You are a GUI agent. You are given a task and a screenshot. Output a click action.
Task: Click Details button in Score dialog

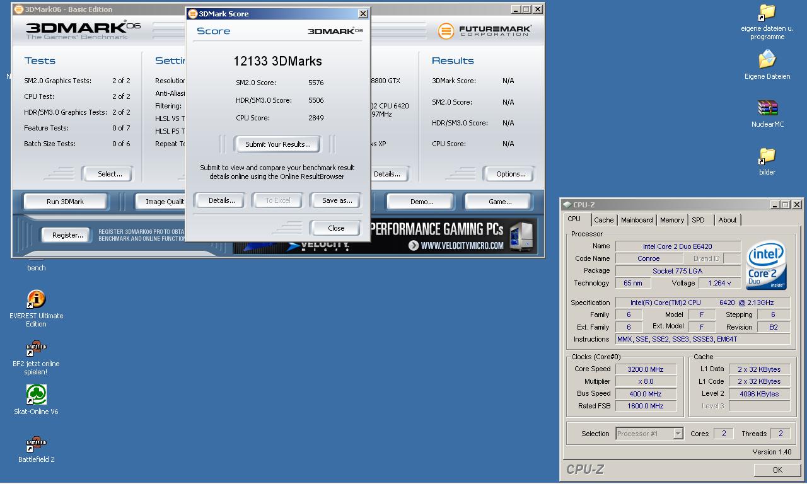221,200
